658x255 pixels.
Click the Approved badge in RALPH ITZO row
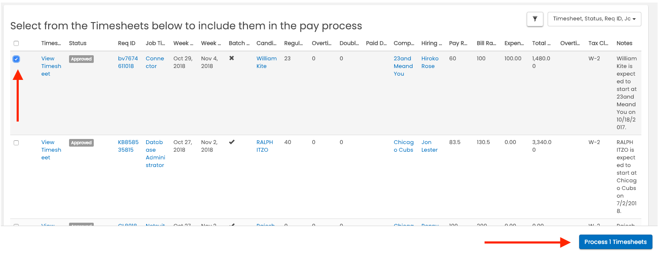point(81,143)
